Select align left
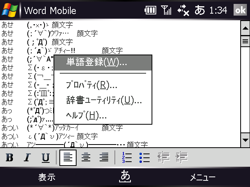This screenshot has width=250, height=187. point(68,157)
